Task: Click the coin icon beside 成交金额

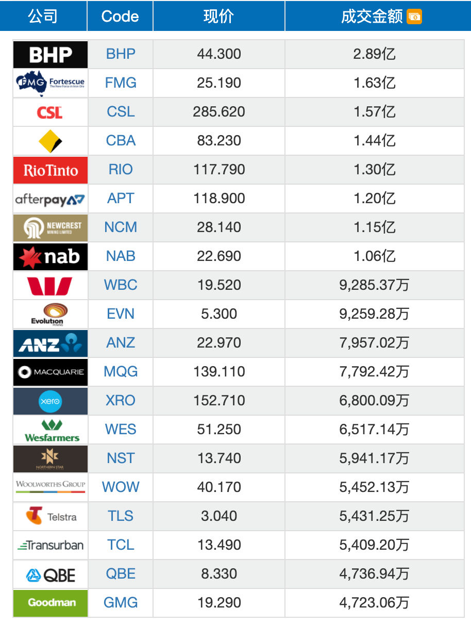Action: tap(414, 17)
